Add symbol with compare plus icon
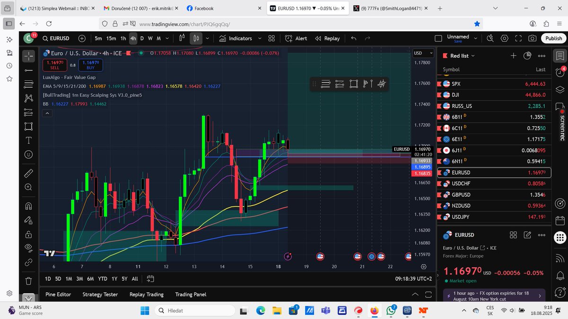Viewport: 568px width, 319px height. (x=82, y=38)
